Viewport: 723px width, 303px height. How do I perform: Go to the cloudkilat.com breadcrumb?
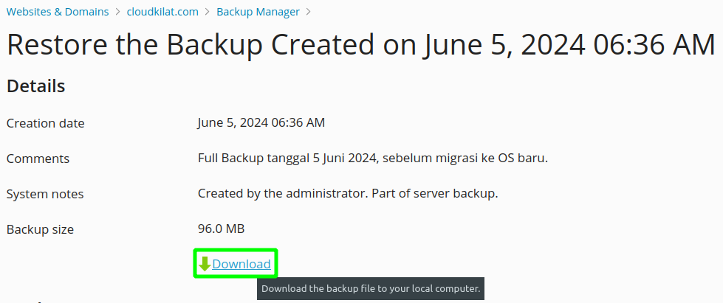point(162,12)
